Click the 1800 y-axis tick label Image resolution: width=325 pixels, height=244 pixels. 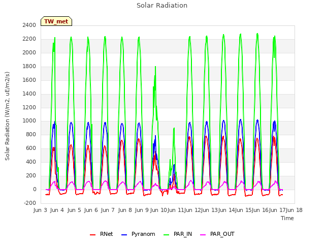[29, 66]
